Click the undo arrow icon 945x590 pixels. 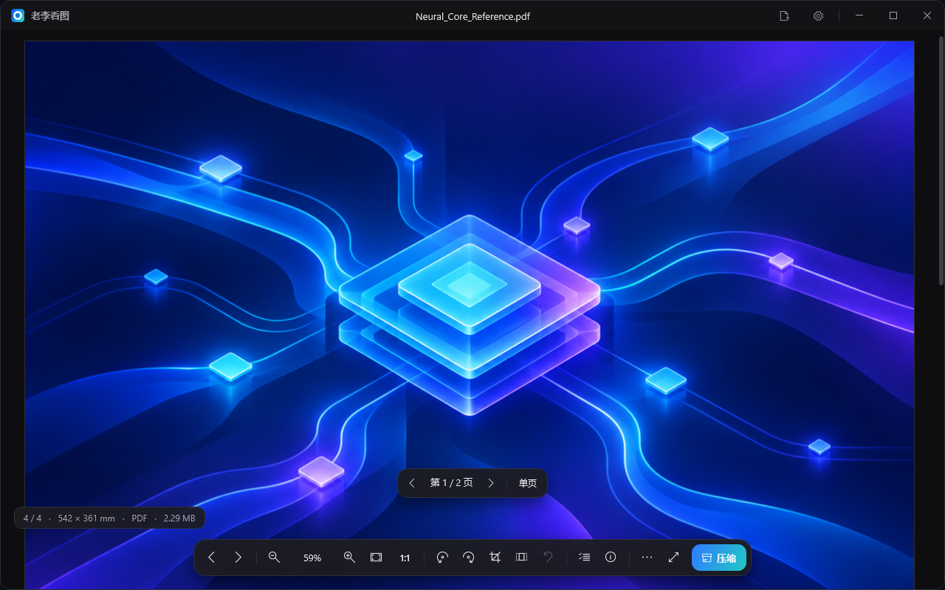pos(548,558)
